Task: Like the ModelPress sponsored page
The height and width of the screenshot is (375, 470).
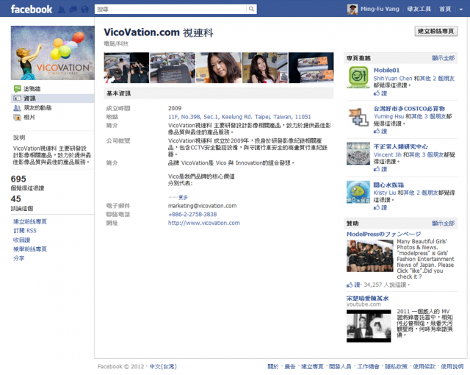Action: click(x=353, y=285)
